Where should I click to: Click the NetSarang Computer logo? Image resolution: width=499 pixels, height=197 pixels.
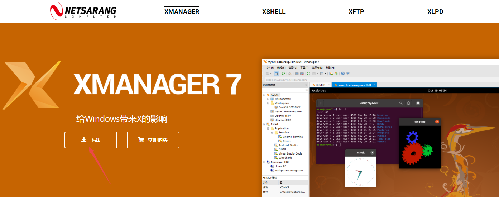(x=83, y=11)
